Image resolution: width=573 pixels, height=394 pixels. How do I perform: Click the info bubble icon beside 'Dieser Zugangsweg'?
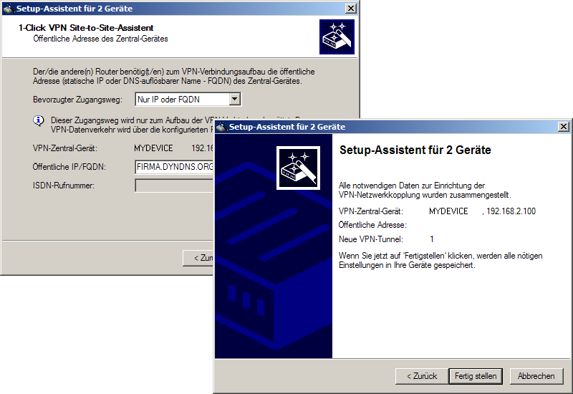coord(39,121)
